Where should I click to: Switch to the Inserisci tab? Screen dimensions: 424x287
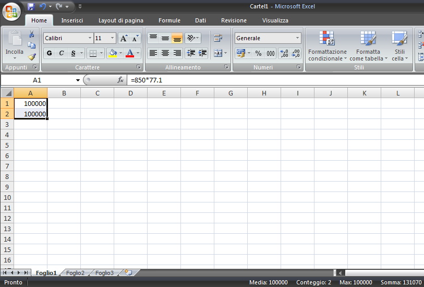[x=72, y=20]
